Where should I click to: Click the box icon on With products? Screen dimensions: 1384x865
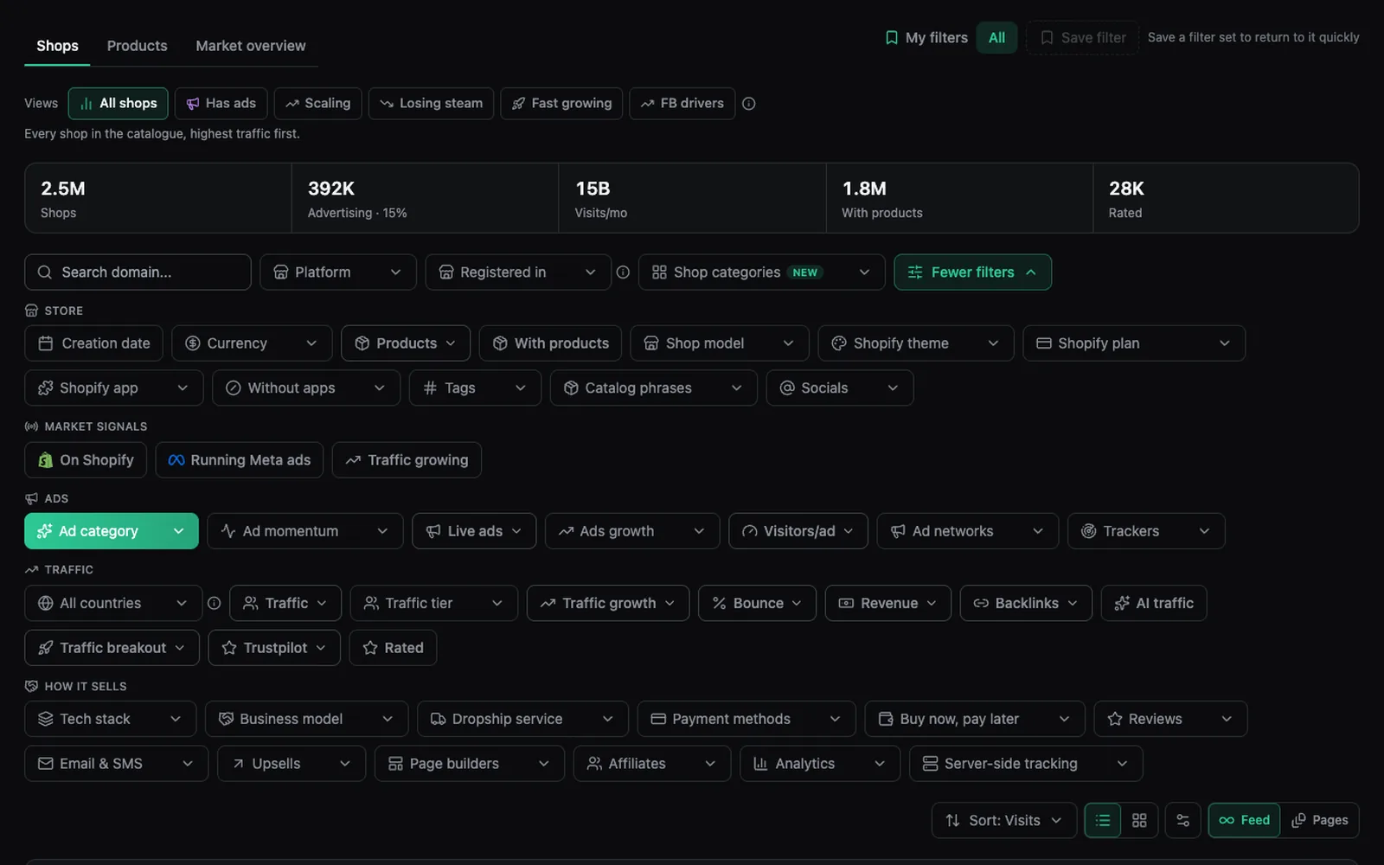(500, 343)
